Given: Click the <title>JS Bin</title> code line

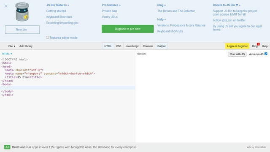Looking at the screenshot, I should click(x=24, y=77).
